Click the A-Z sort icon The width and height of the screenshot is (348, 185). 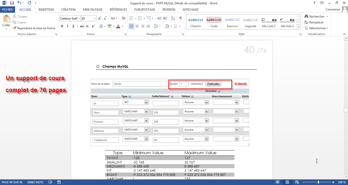[x=173, y=18]
